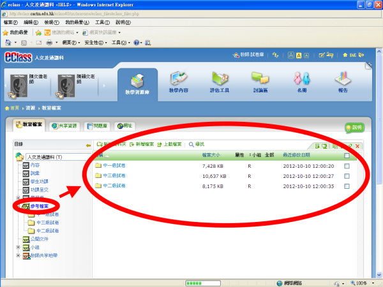Select the large font size A icon

[290, 55]
